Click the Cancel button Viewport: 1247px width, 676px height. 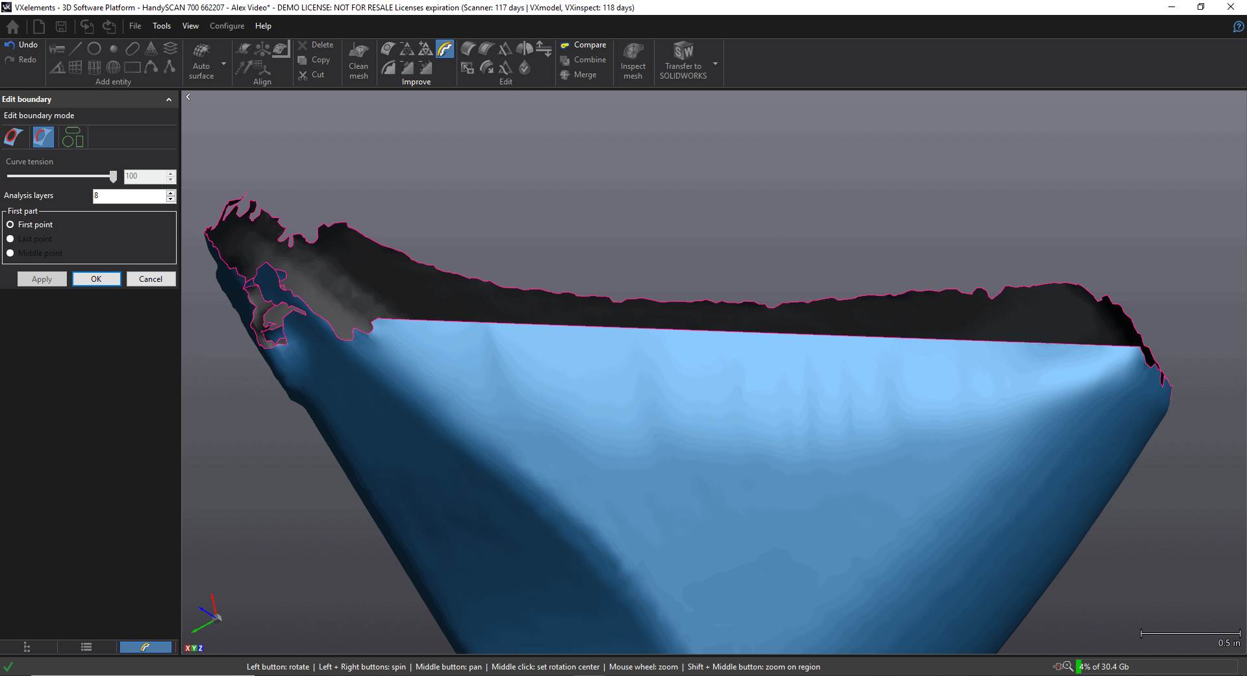point(151,279)
